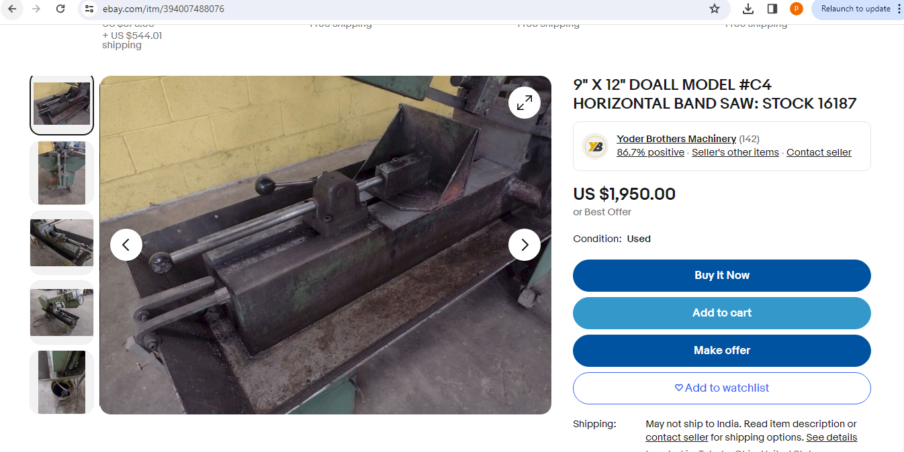Select the third band saw thumbnail
The width and height of the screenshot is (904, 452).
(x=62, y=243)
